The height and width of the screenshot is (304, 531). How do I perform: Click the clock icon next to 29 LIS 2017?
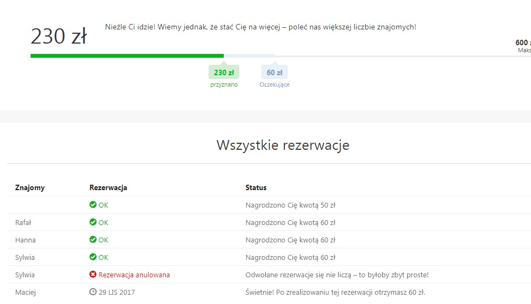click(x=93, y=291)
